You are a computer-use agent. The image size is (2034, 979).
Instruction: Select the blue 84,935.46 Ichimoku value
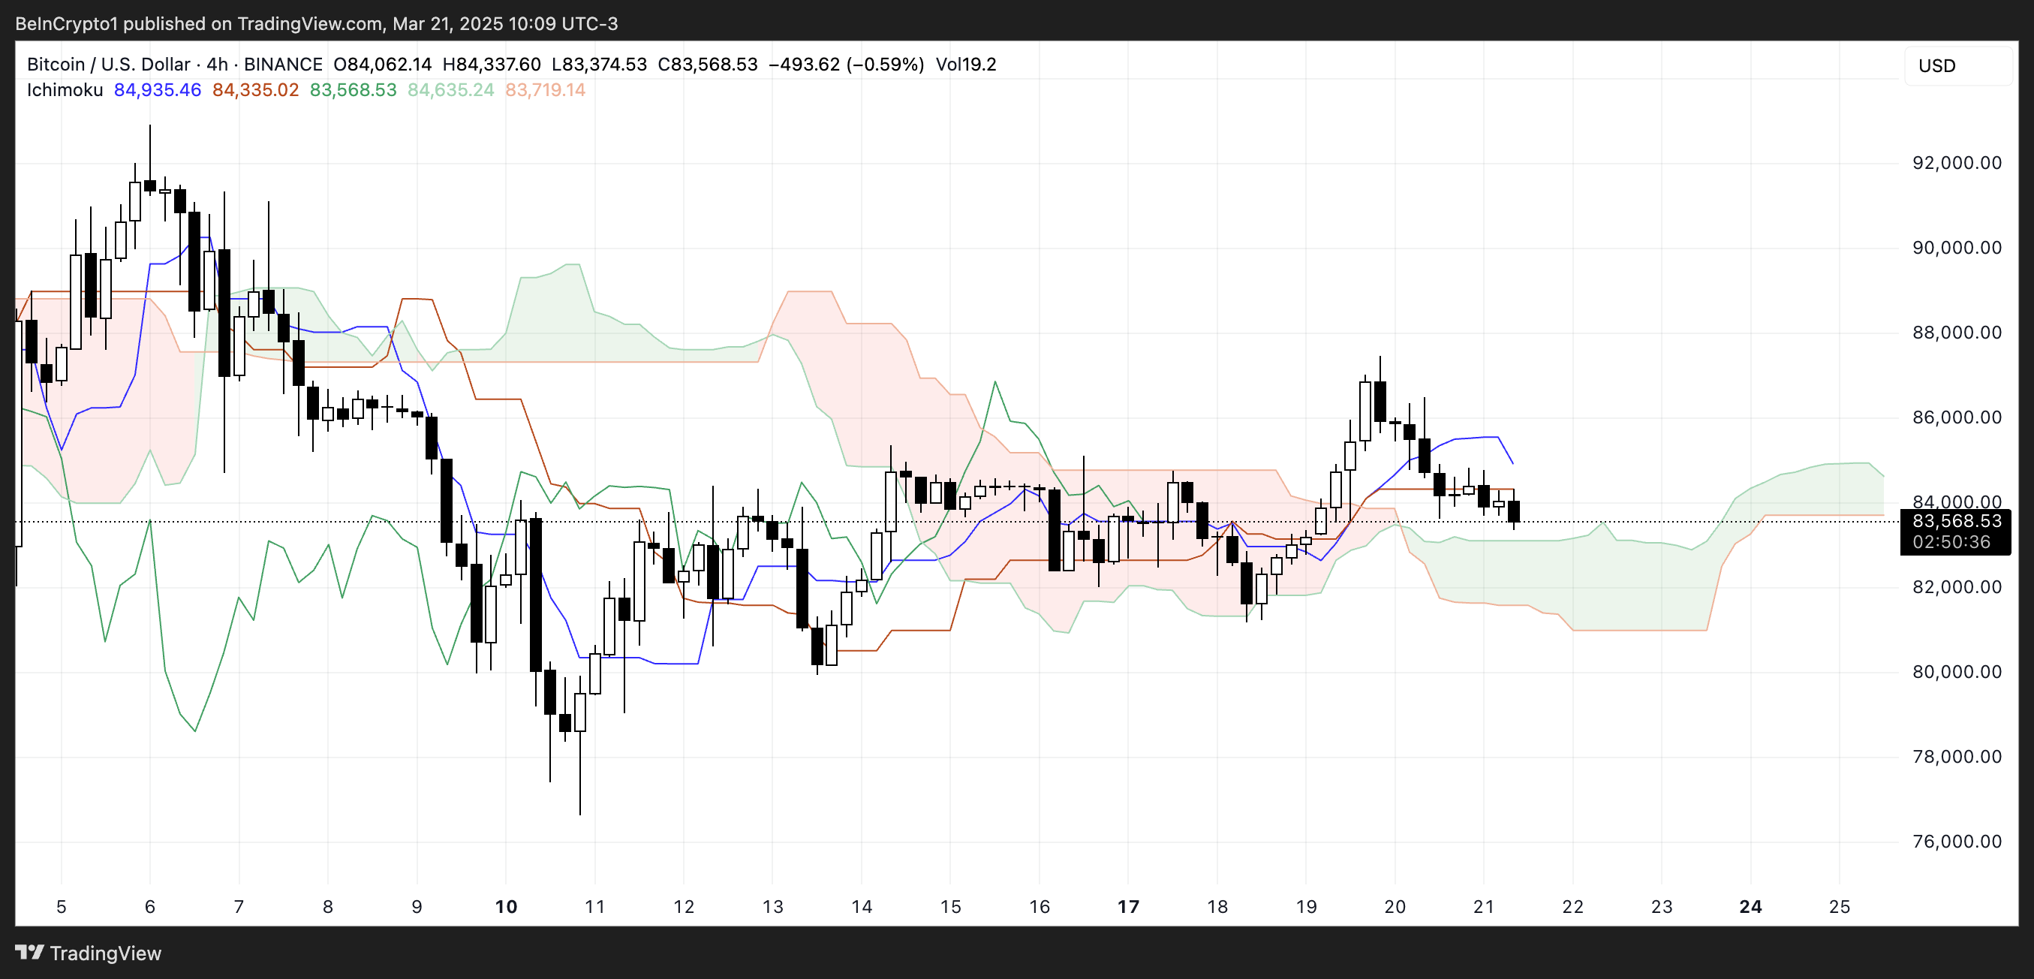[157, 90]
